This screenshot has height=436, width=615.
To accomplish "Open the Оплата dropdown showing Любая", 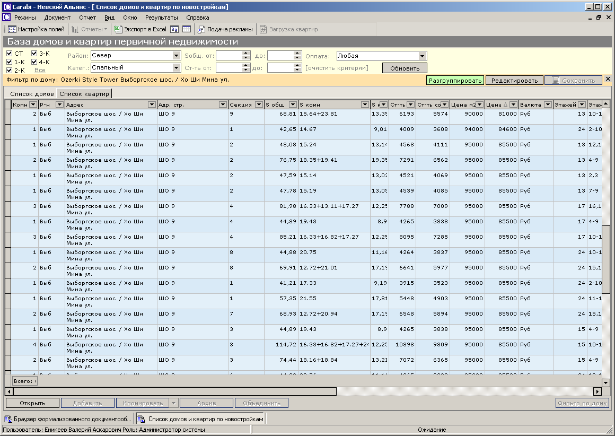I will pyautogui.click(x=422, y=56).
